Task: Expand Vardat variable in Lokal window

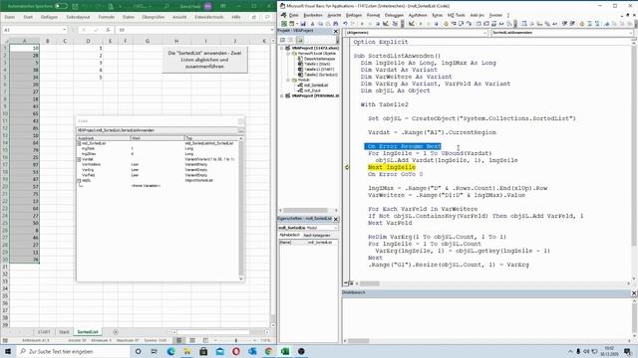Action: (79, 159)
